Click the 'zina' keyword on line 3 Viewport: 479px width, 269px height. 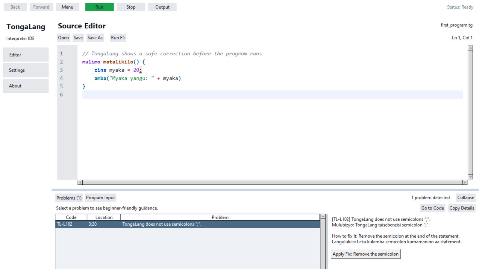click(x=100, y=70)
